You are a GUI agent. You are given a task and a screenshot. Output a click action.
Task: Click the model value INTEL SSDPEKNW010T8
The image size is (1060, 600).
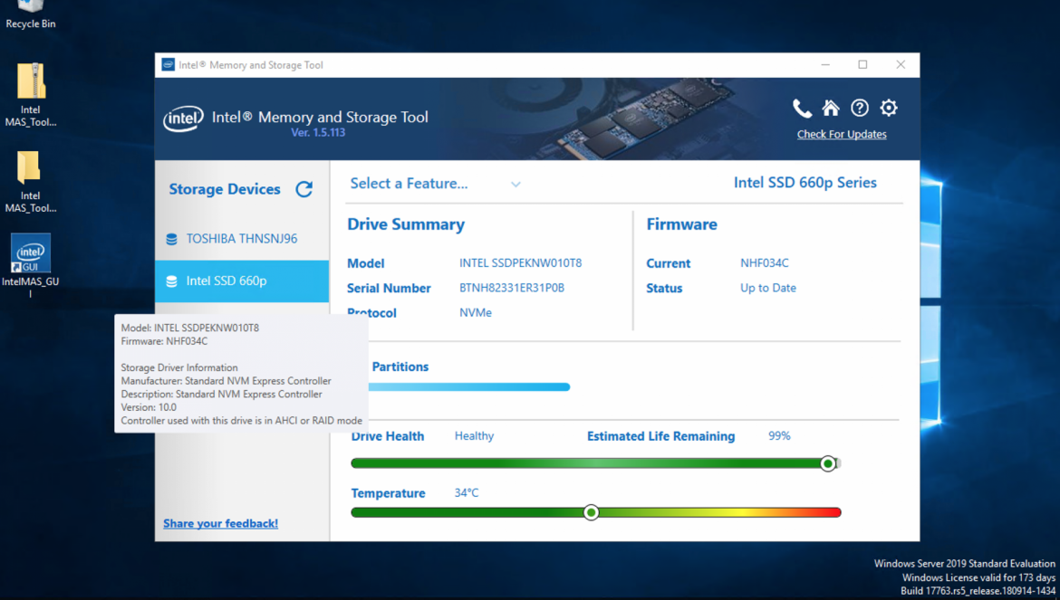(521, 263)
